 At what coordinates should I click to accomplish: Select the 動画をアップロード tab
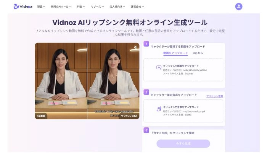click(175, 53)
